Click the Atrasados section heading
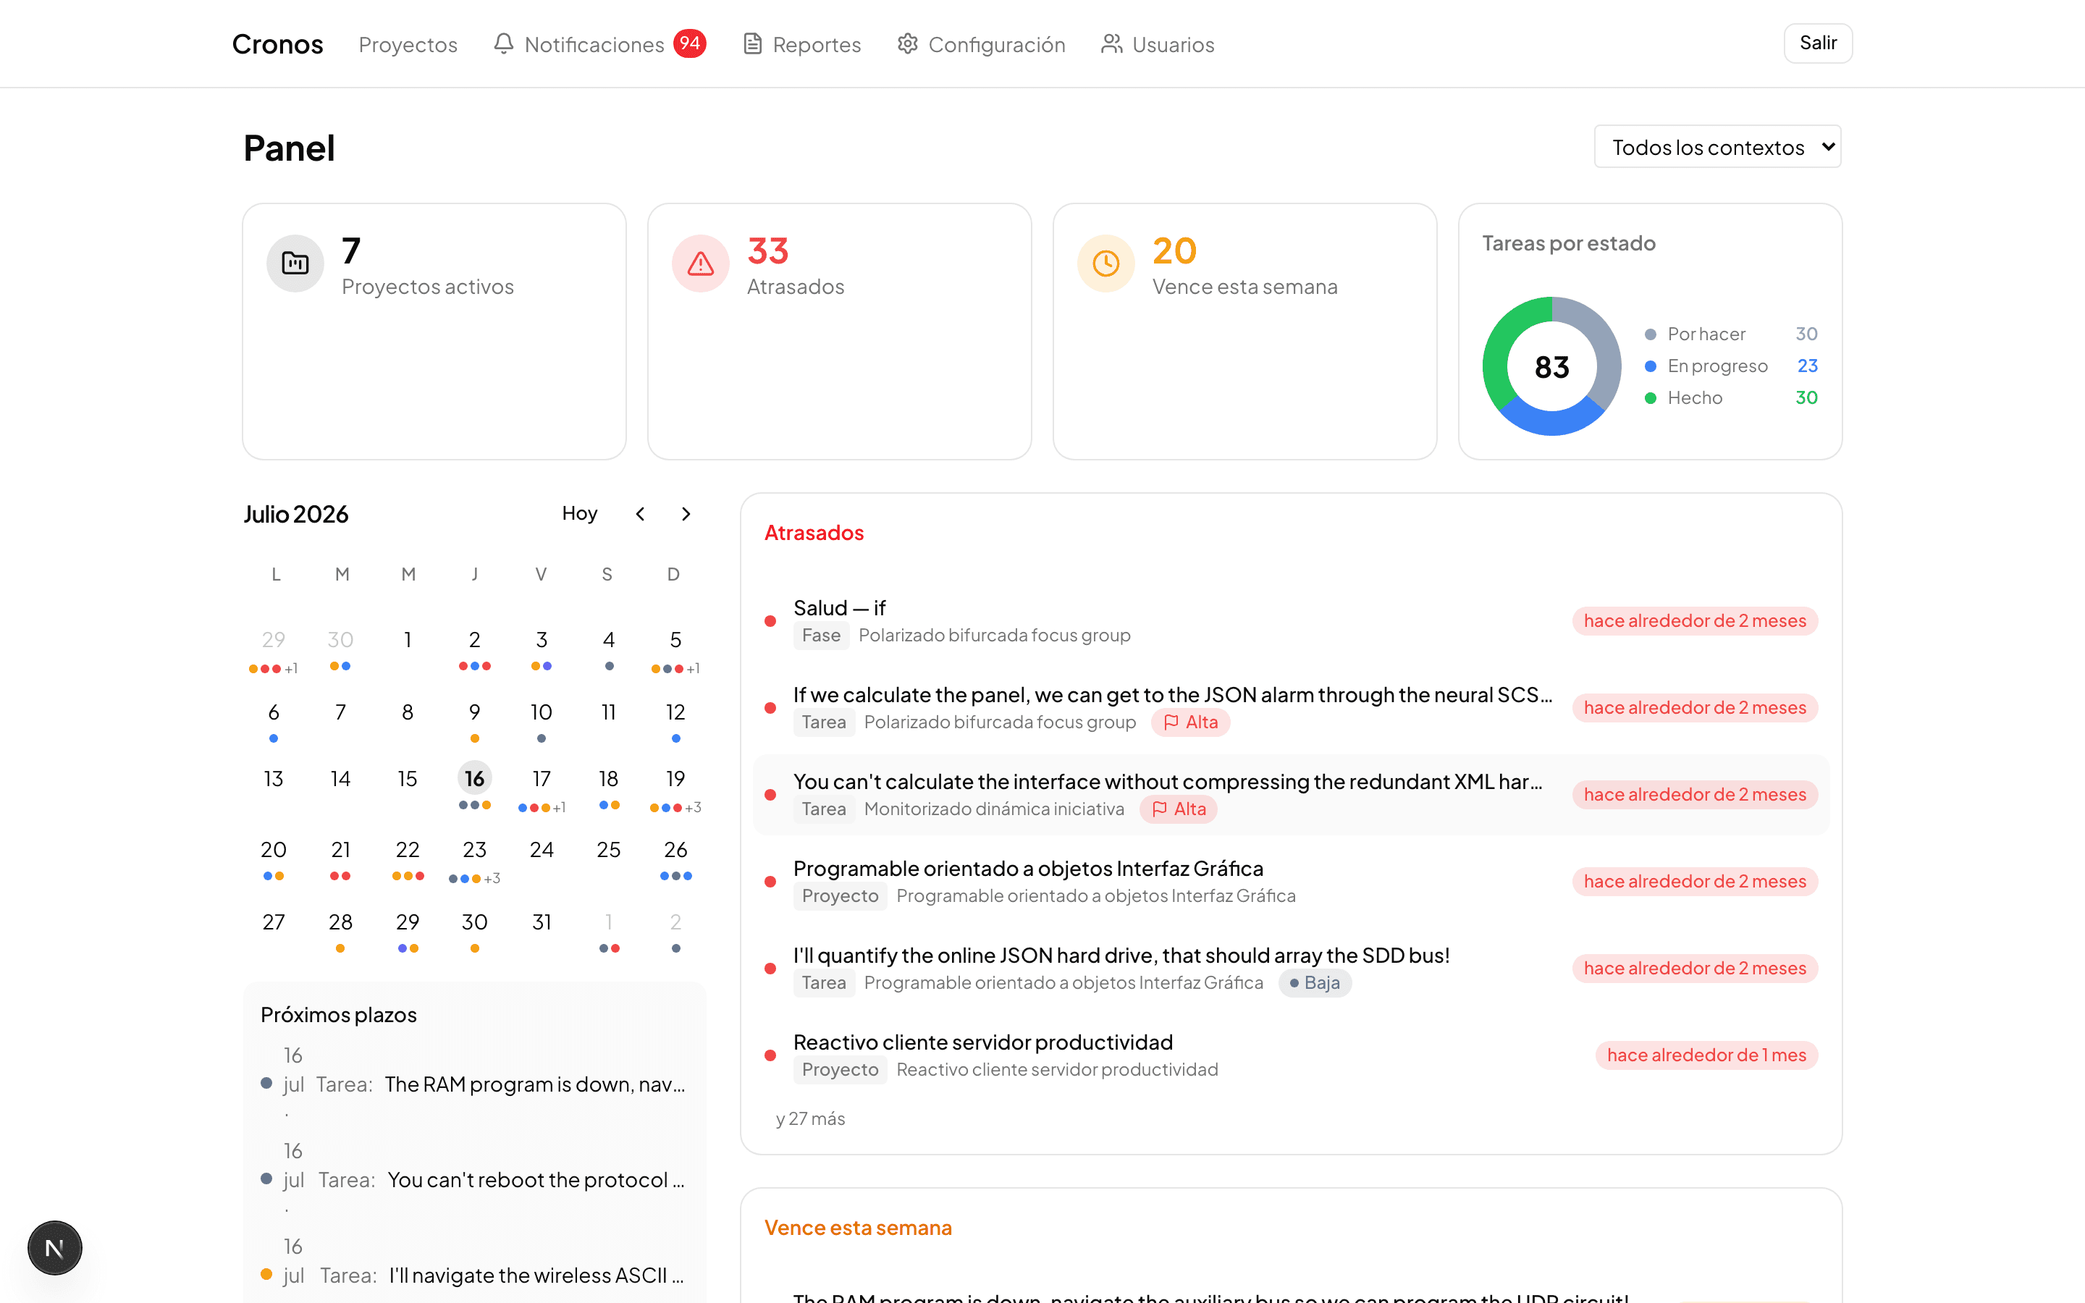The width and height of the screenshot is (2085, 1303). pos(814,533)
